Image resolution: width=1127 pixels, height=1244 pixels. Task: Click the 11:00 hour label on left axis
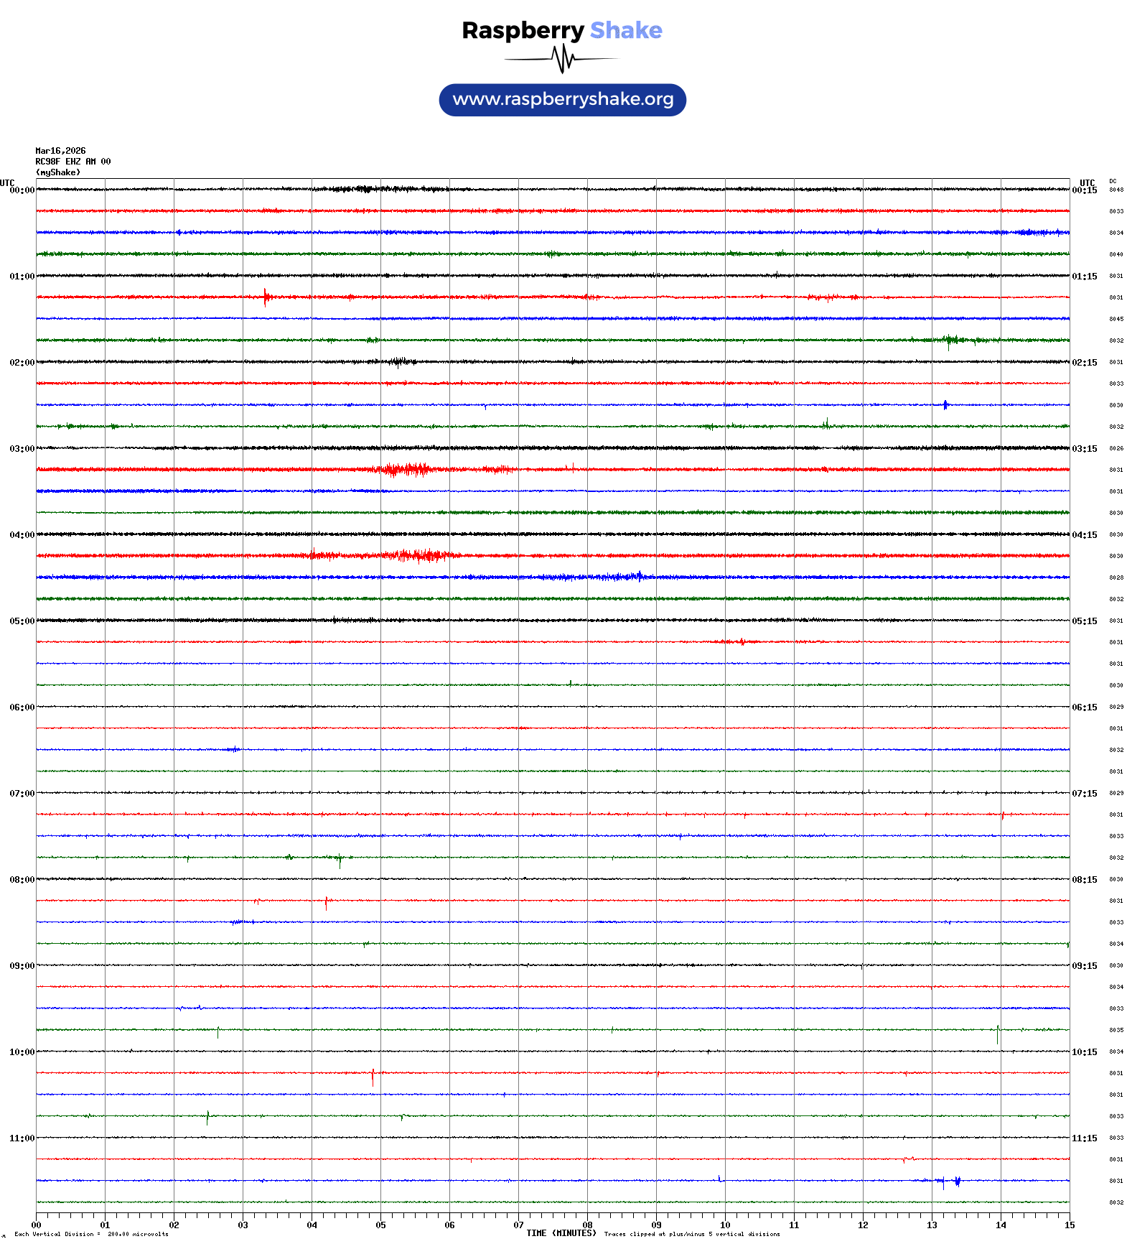(22, 1138)
